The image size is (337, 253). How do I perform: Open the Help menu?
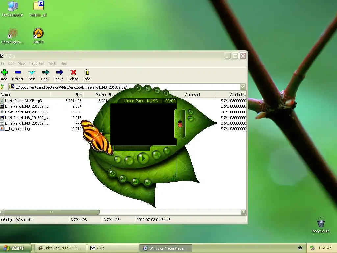tap(64, 63)
